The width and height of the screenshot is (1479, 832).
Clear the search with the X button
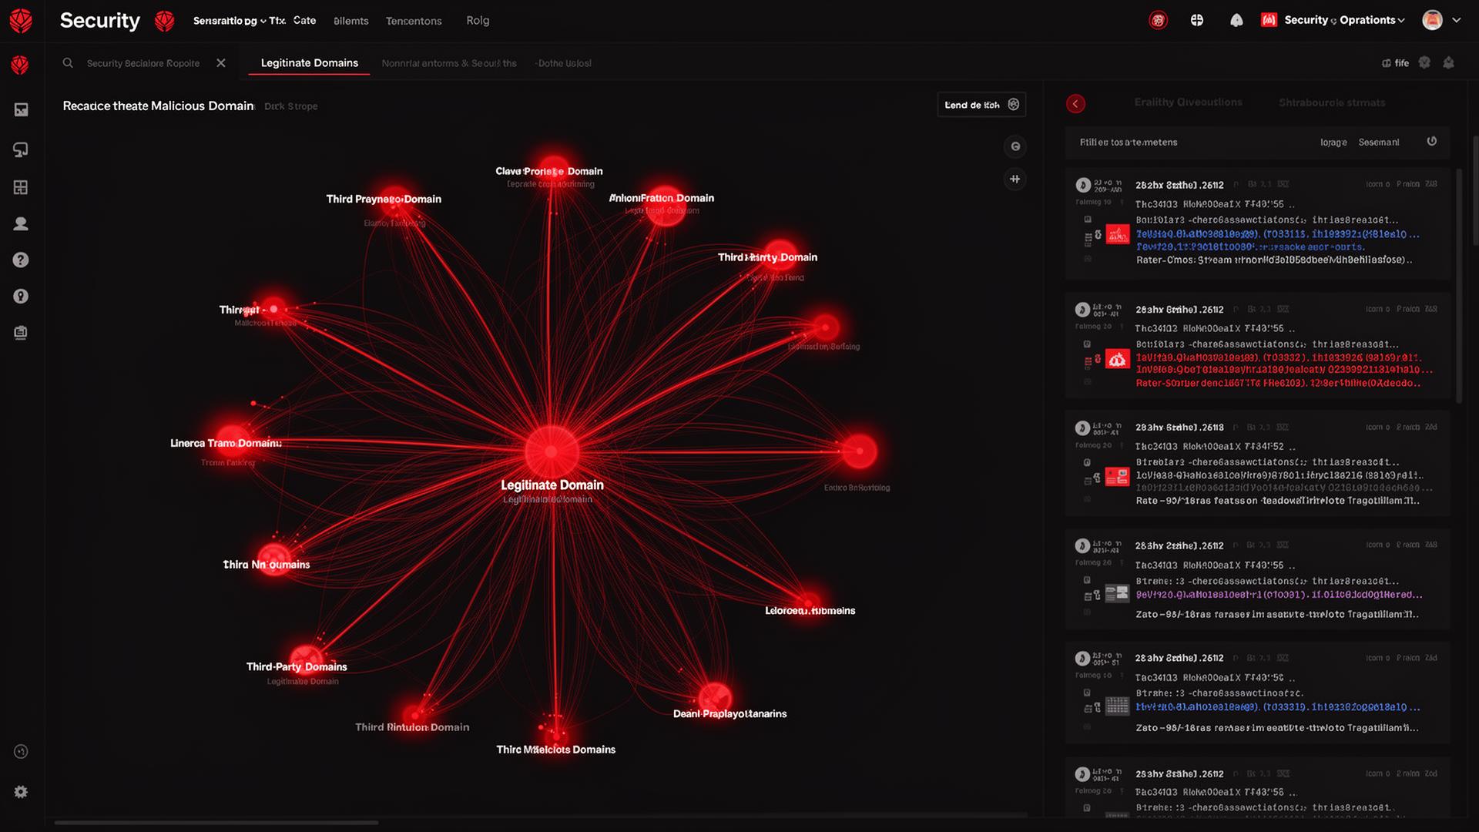pos(221,63)
